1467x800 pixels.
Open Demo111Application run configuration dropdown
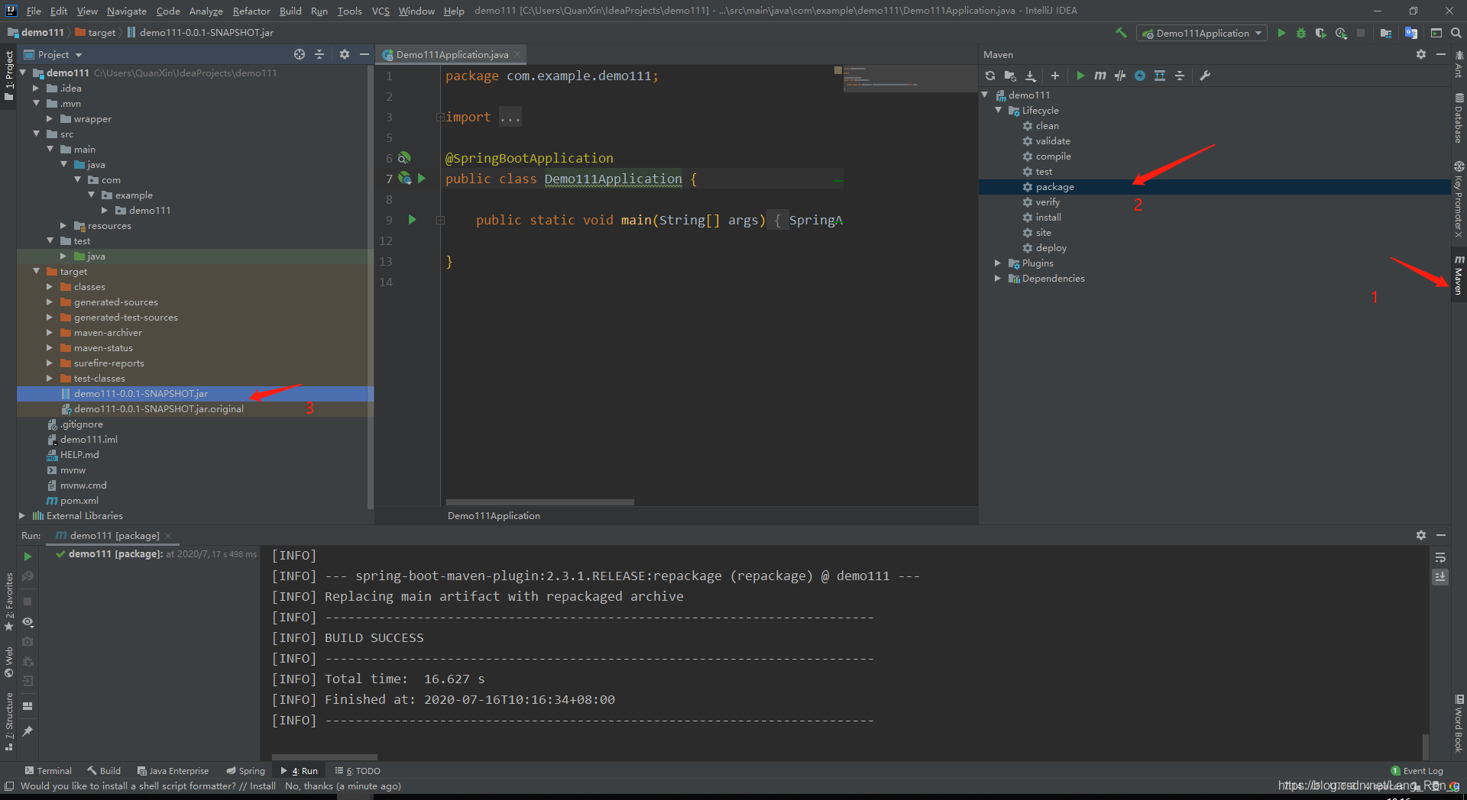tap(1202, 33)
